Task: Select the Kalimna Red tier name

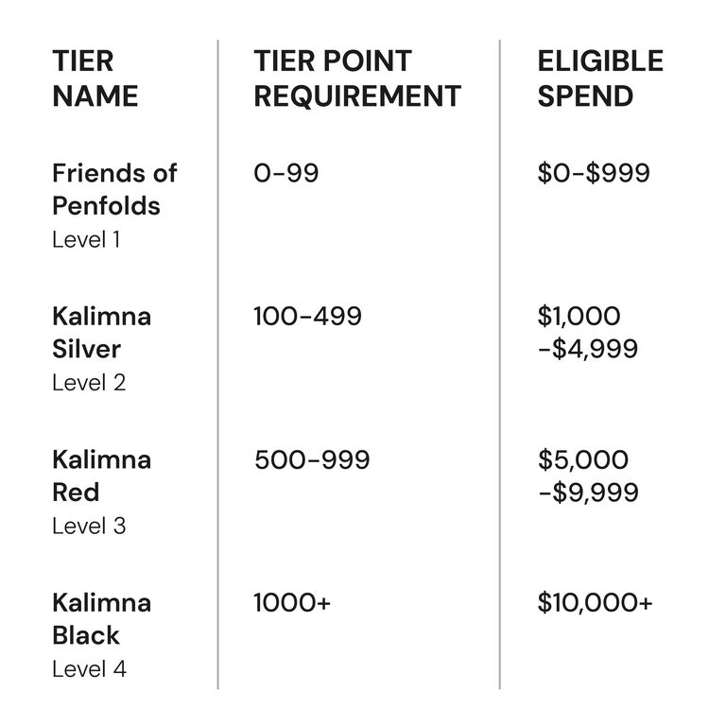Action: click(101, 475)
